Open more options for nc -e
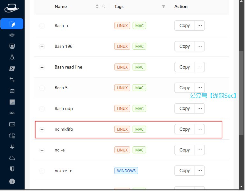The height and width of the screenshot is (191, 246). pos(200,150)
